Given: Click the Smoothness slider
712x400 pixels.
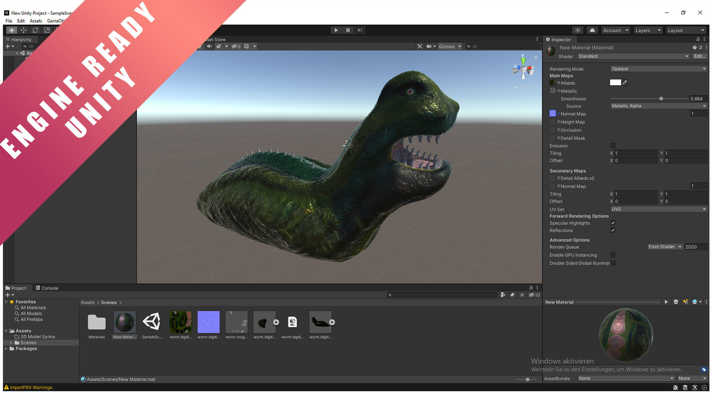Looking at the screenshot, I should 649,99.
